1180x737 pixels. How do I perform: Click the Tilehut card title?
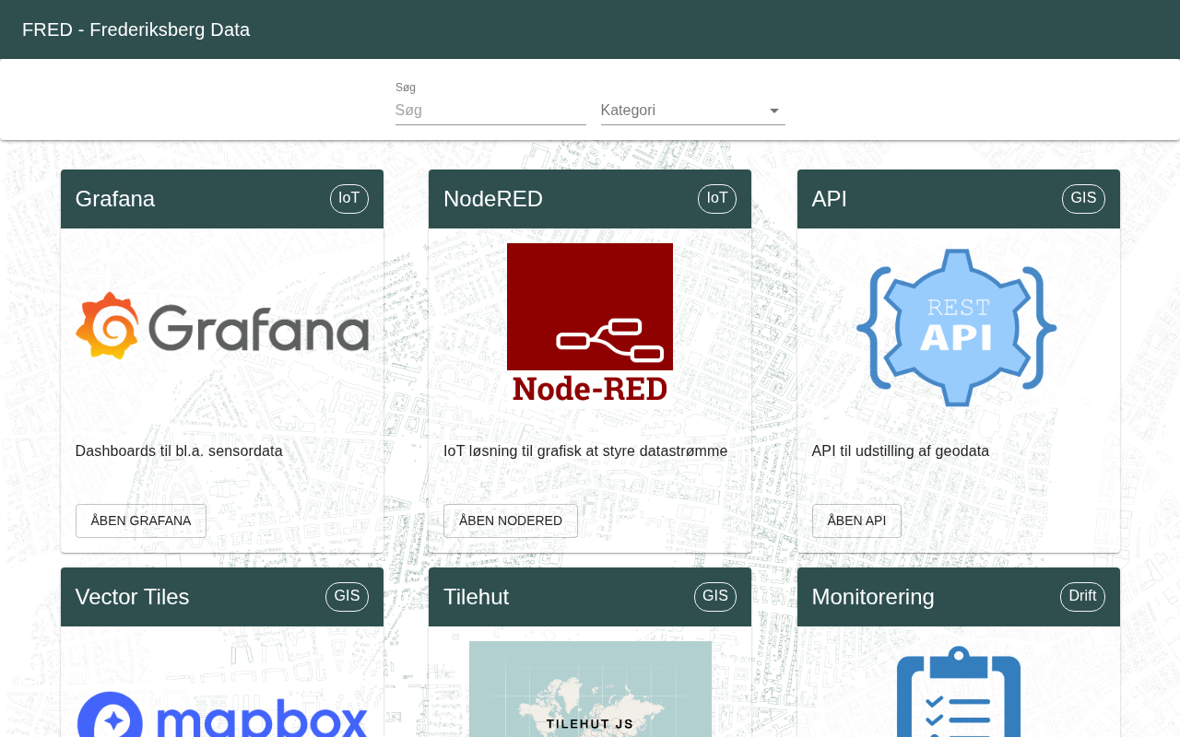click(477, 597)
